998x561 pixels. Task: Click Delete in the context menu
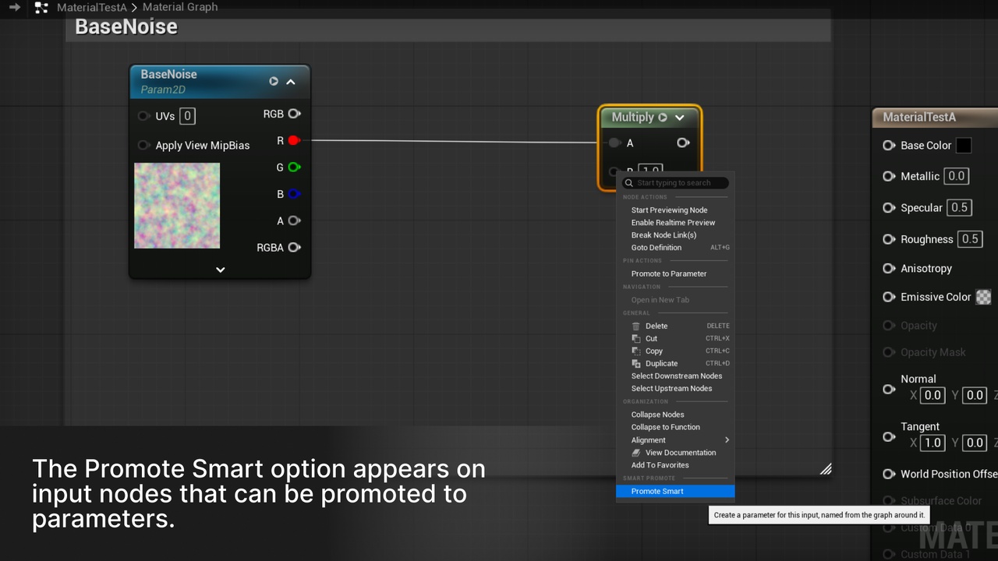click(x=675, y=326)
